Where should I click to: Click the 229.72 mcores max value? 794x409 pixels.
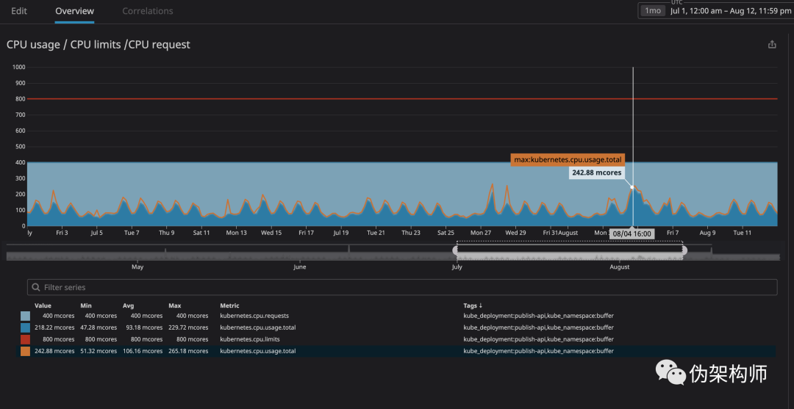[x=188, y=327]
